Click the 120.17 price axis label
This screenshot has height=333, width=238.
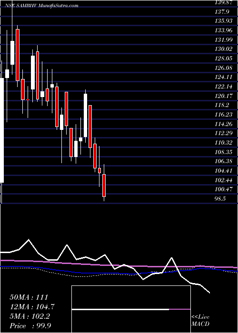click(224, 96)
